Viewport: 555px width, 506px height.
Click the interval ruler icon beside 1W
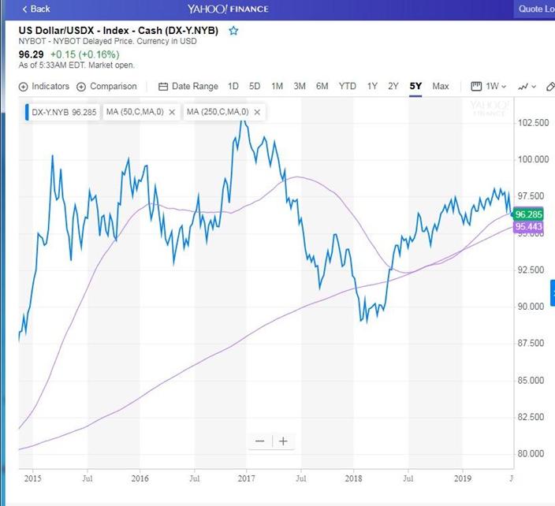(476, 87)
